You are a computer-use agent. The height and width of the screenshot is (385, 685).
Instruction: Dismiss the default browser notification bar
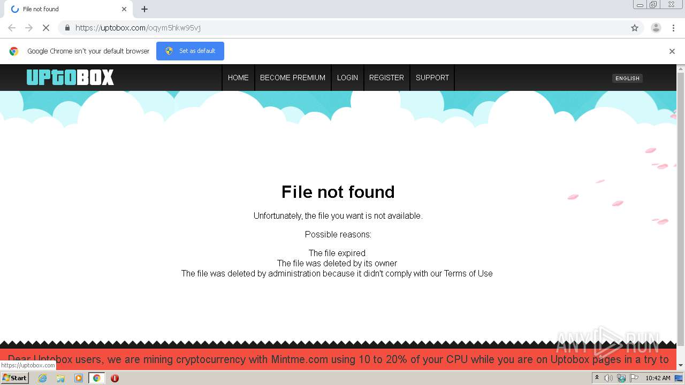point(672,51)
